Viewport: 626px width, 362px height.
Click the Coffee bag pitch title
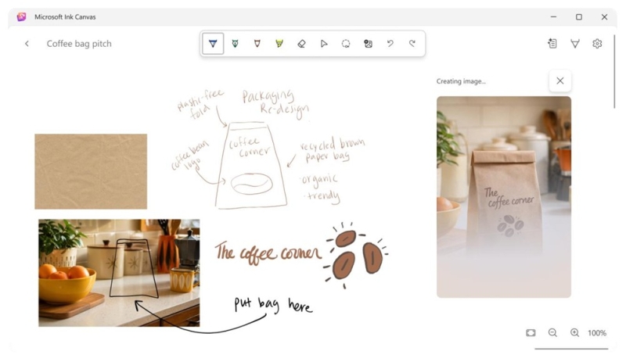79,44
